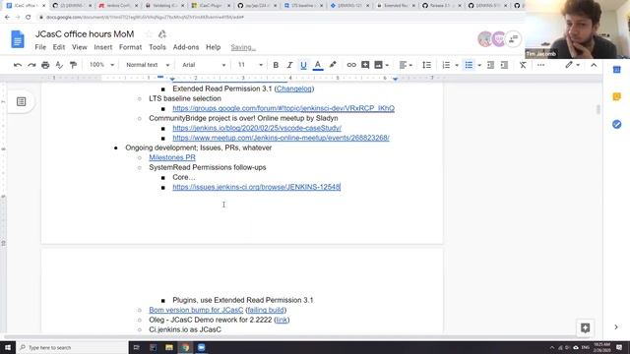This screenshot has width=630, height=354.
Task: Open the JENKINS-12548 issue link
Action: (257, 187)
